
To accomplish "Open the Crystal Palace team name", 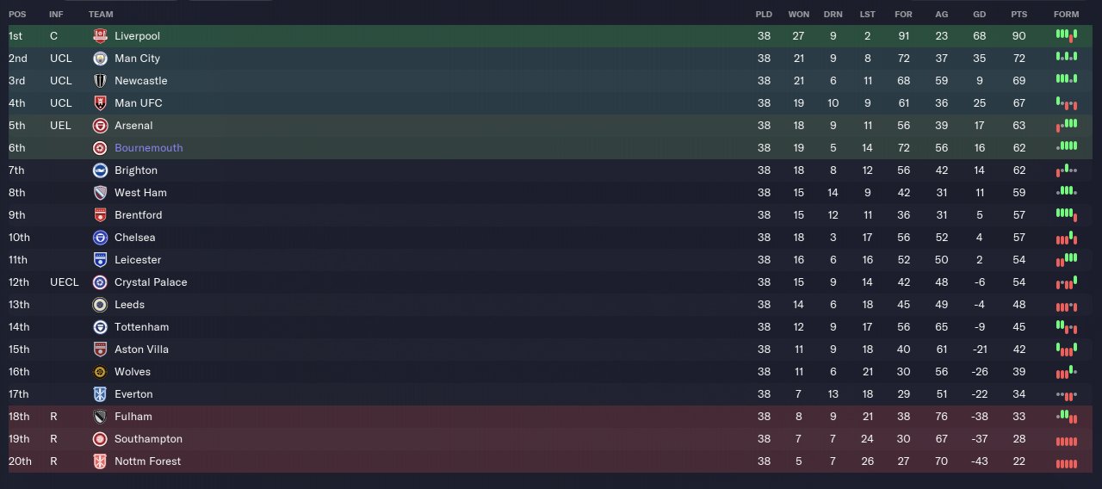I will pyautogui.click(x=151, y=282).
